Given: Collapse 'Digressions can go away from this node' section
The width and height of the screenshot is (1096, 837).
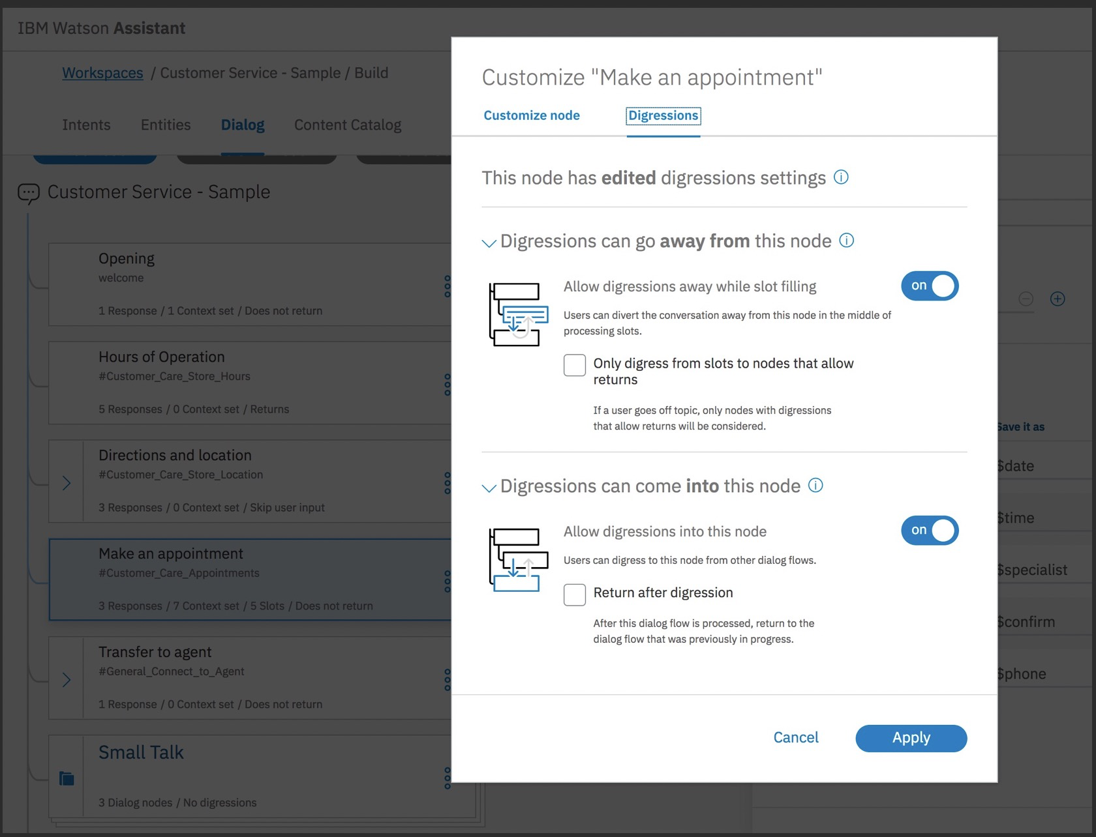Looking at the screenshot, I should tap(489, 243).
